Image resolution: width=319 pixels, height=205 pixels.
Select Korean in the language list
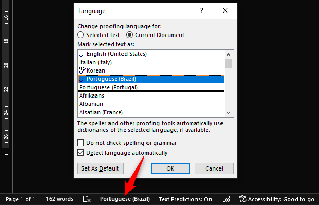[x=151, y=70]
